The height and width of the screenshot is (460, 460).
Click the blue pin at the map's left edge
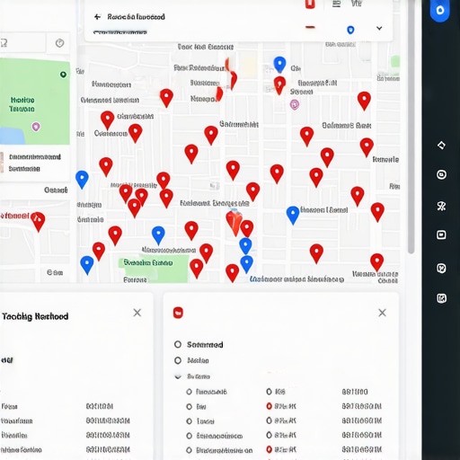click(82, 179)
